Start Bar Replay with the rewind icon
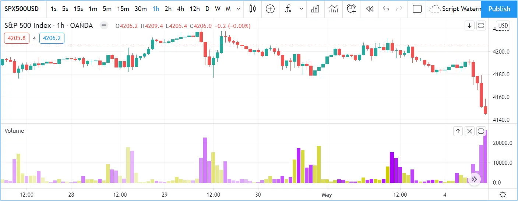Viewport: 518px width, 201px height. (370, 9)
